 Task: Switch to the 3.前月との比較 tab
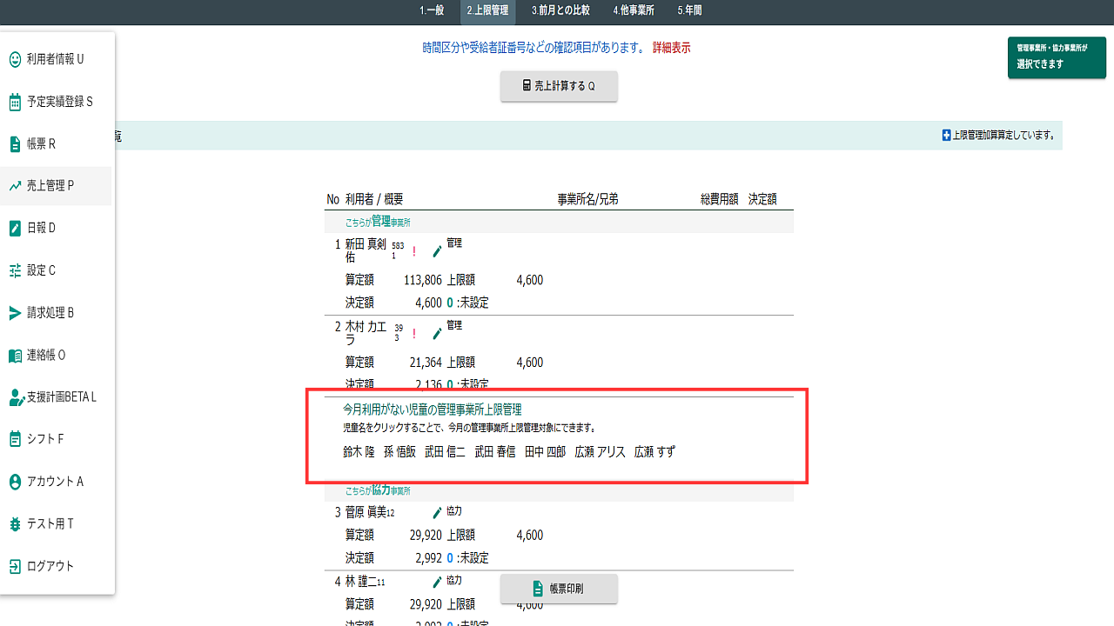[560, 10]
